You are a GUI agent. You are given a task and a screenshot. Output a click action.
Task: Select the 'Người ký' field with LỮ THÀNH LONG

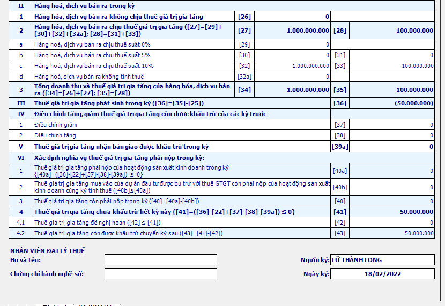[x=382, y=260]
